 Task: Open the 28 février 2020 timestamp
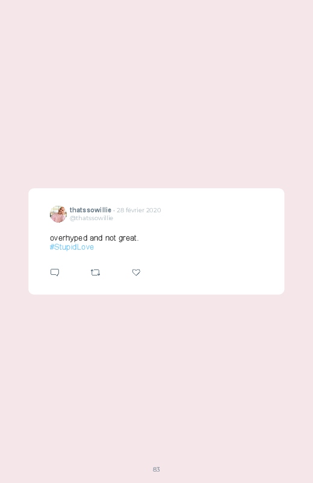[139, 210]
